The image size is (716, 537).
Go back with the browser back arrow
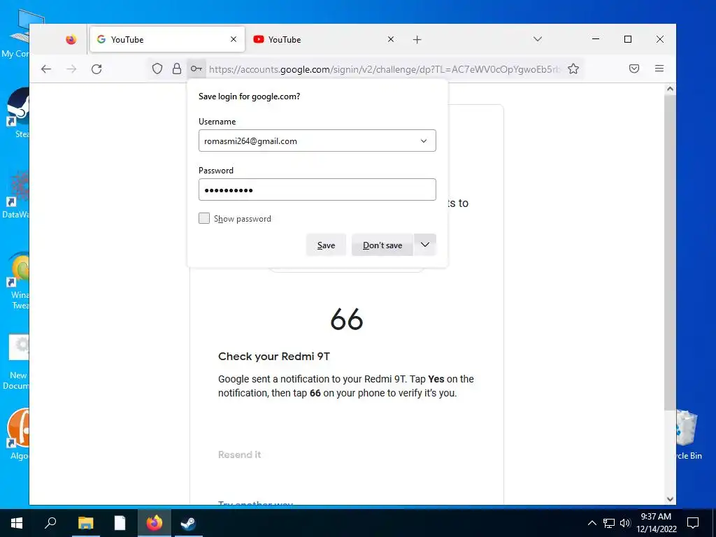46,69
